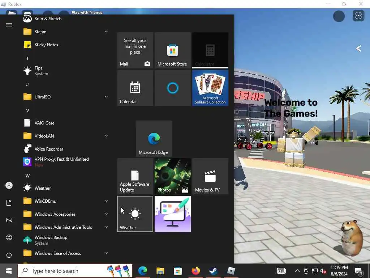Open the Power options button
This screenshot has width=370, height=278.
pos(9,255)
